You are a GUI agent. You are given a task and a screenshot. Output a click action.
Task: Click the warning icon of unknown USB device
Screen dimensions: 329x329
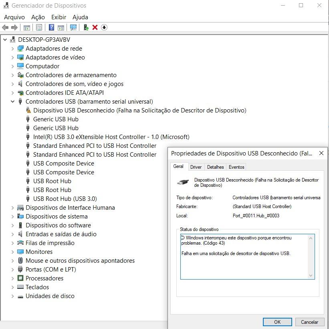28,110
